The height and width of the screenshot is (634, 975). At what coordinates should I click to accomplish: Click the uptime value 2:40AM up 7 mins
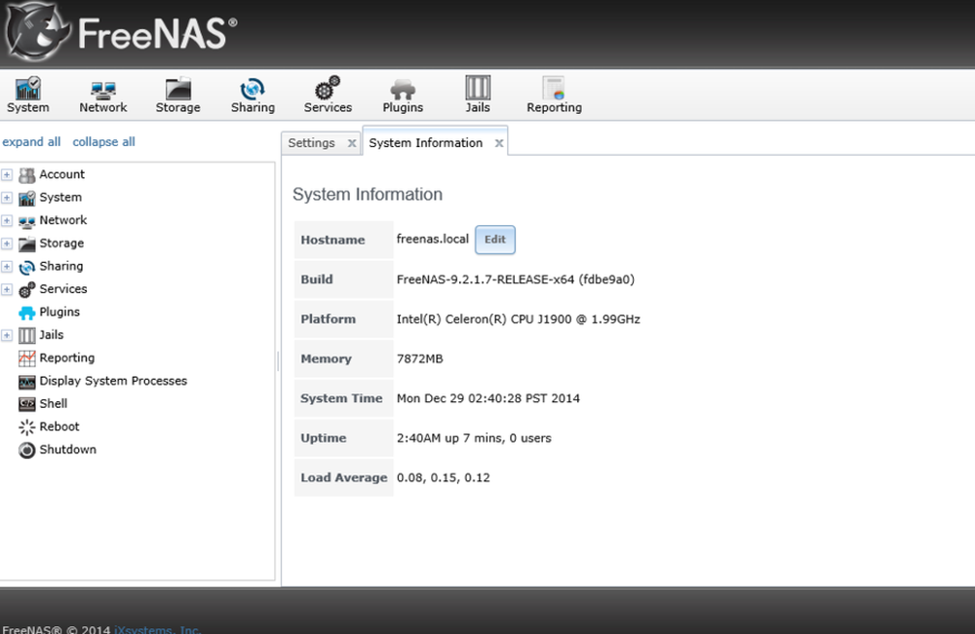[x=474, y=438]
